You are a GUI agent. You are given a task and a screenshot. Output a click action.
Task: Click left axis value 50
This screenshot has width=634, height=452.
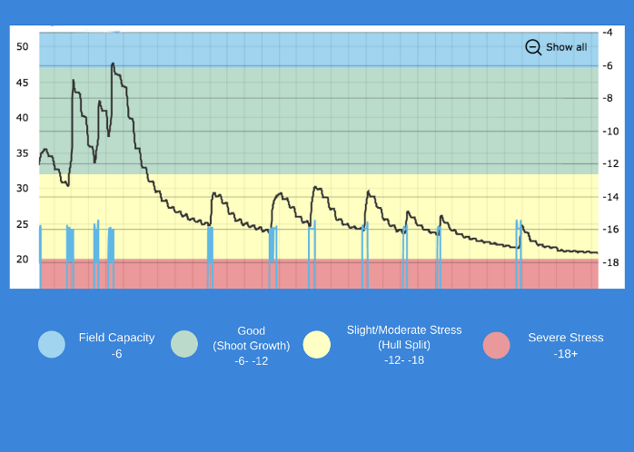point(22,46)
